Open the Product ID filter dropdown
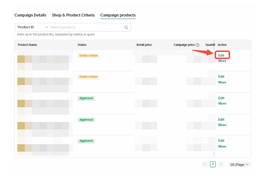 32,27
